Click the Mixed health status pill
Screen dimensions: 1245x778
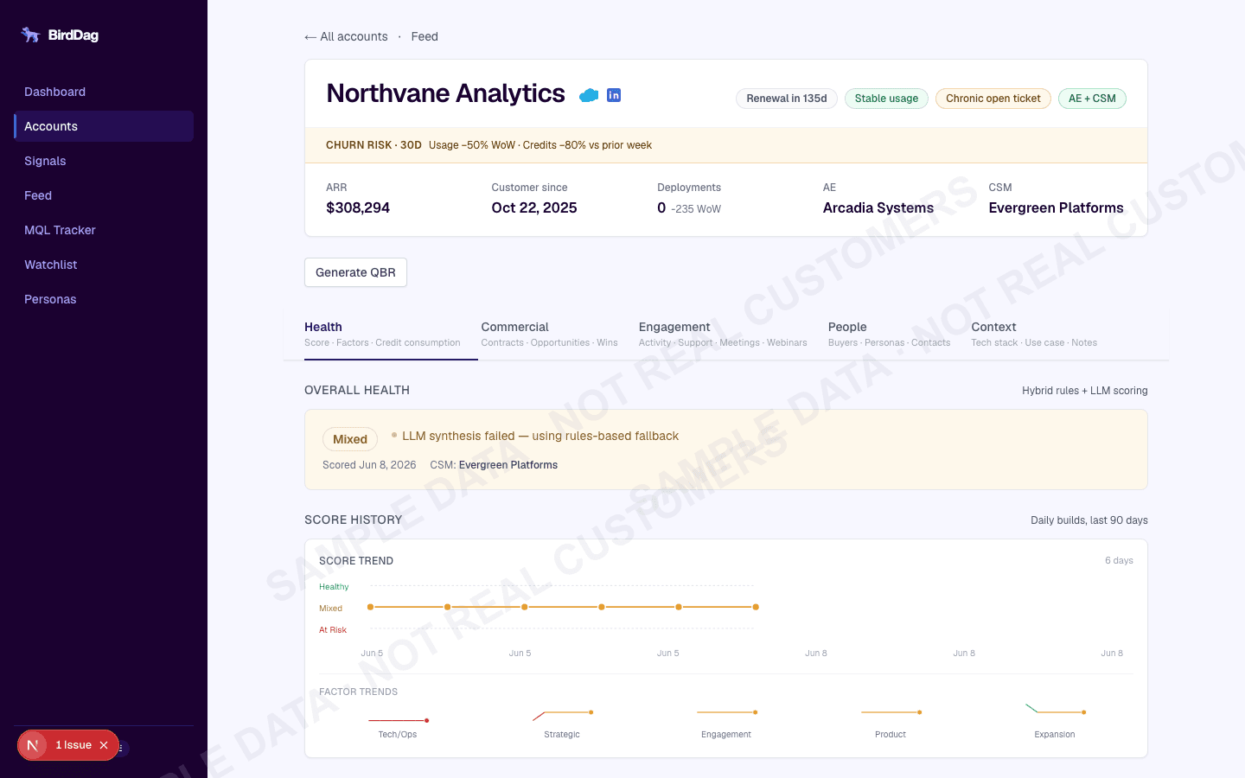[x=350, y=439]
